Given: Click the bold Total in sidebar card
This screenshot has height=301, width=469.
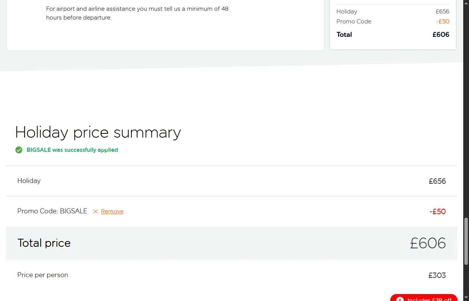Looking at the screenshot, I should 344,35.
